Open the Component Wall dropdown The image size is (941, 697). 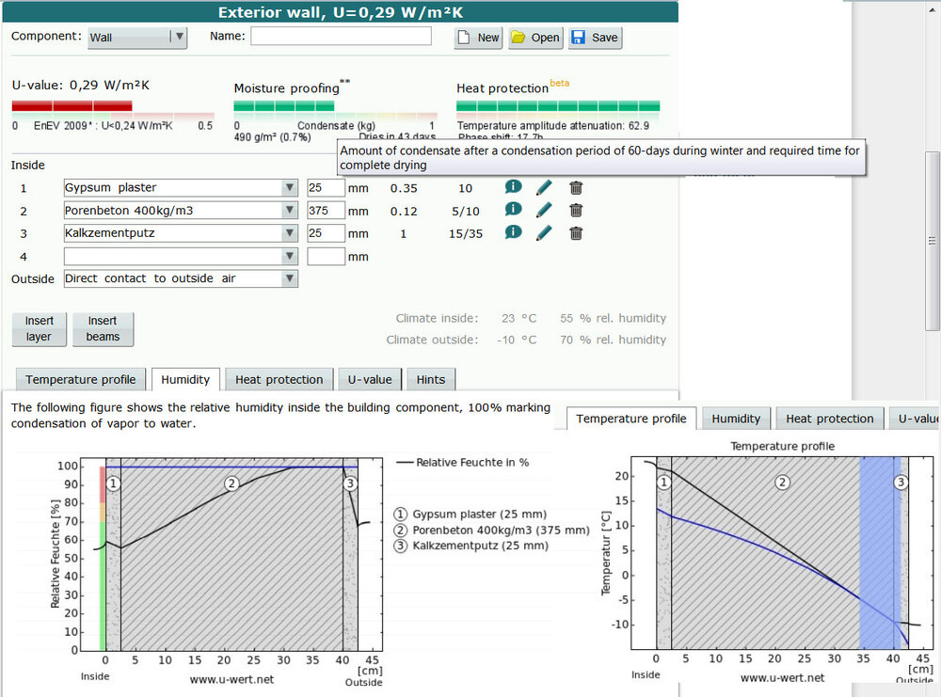[x=137, y=38]
